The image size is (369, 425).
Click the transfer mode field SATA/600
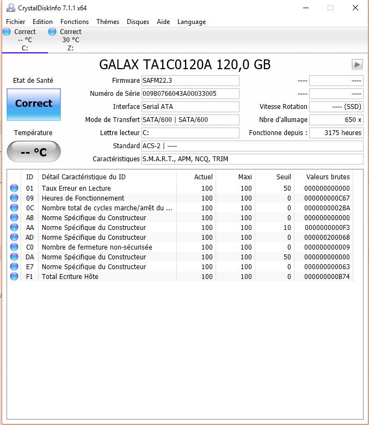tap(190, 119)
